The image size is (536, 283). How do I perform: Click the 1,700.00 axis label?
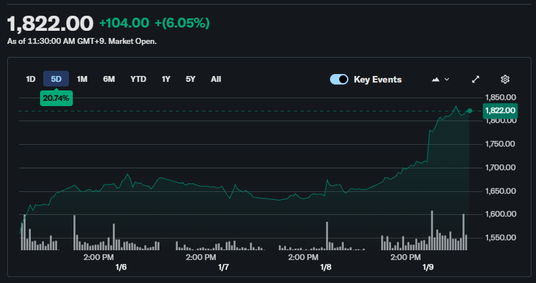501,168
